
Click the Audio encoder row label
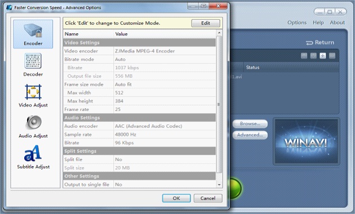[81, 126]
